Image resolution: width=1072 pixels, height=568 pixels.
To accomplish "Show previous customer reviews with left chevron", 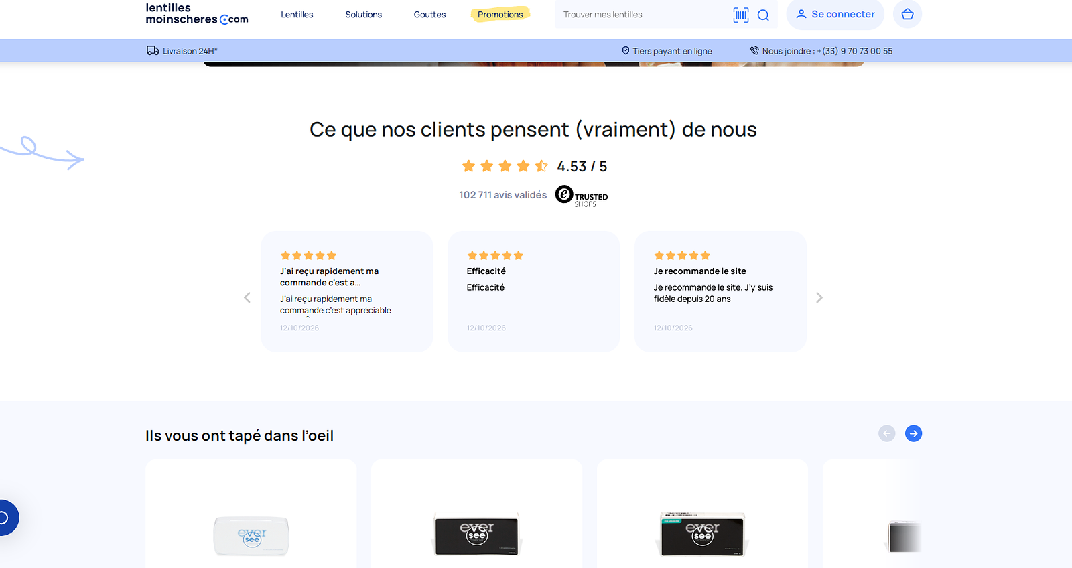I will [247, 297].
